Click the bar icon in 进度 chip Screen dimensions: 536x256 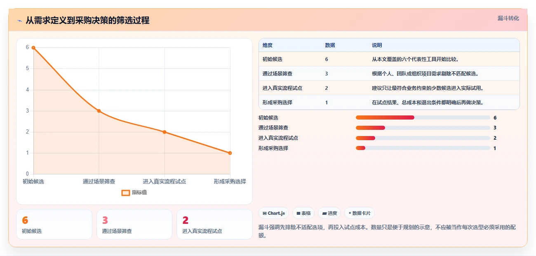324,214
